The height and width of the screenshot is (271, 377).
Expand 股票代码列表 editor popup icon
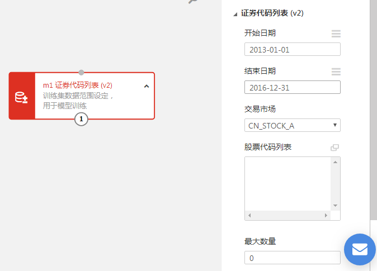point(334,148)
